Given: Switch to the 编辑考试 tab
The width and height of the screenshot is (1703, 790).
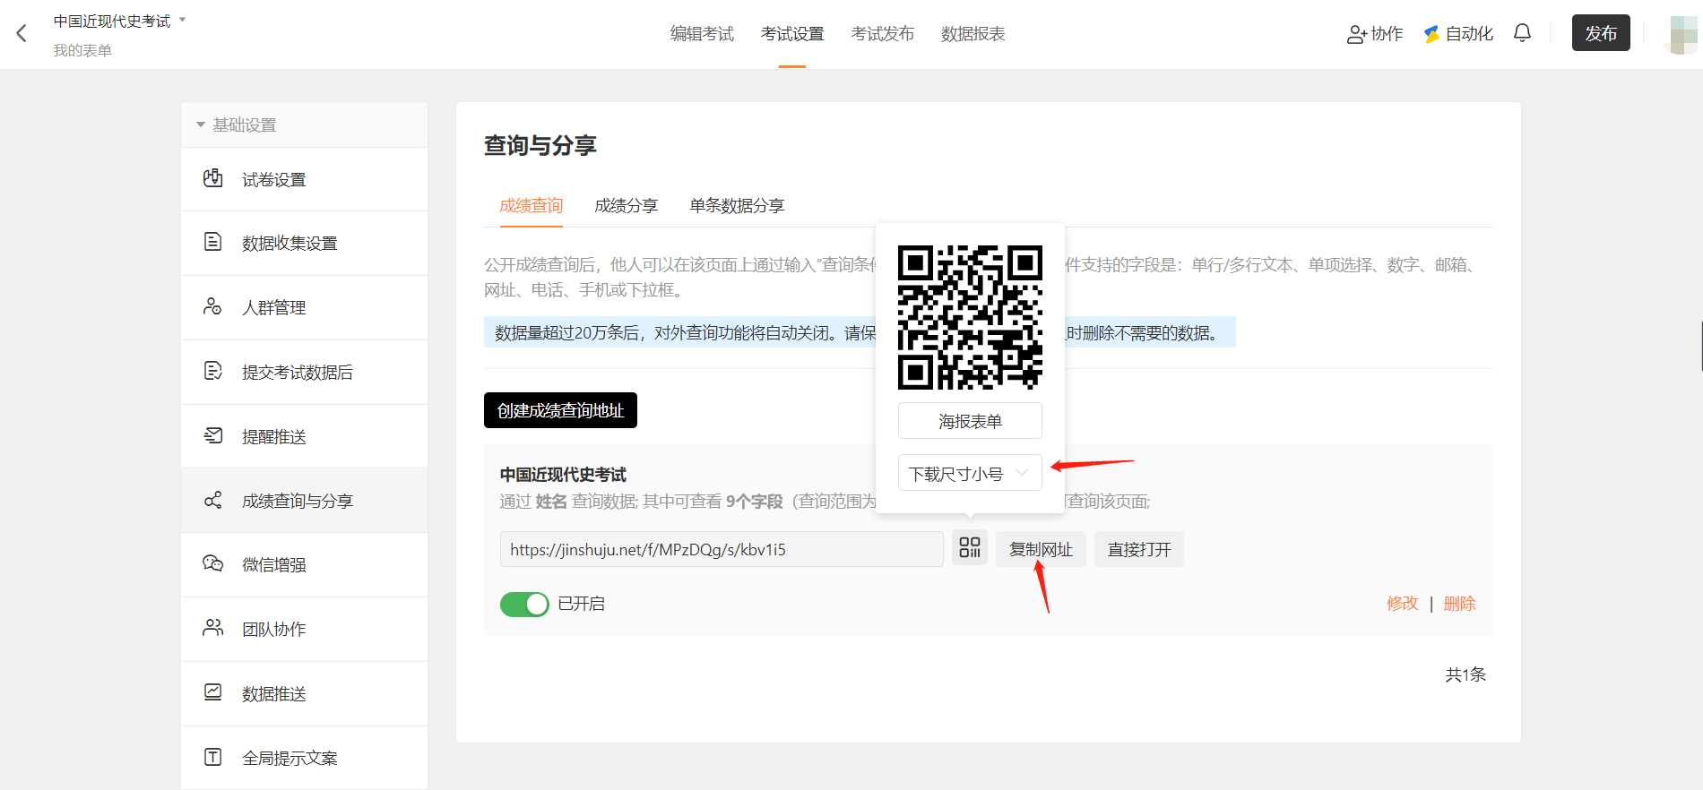Looking at the screenshot, I should coord(702,34).
